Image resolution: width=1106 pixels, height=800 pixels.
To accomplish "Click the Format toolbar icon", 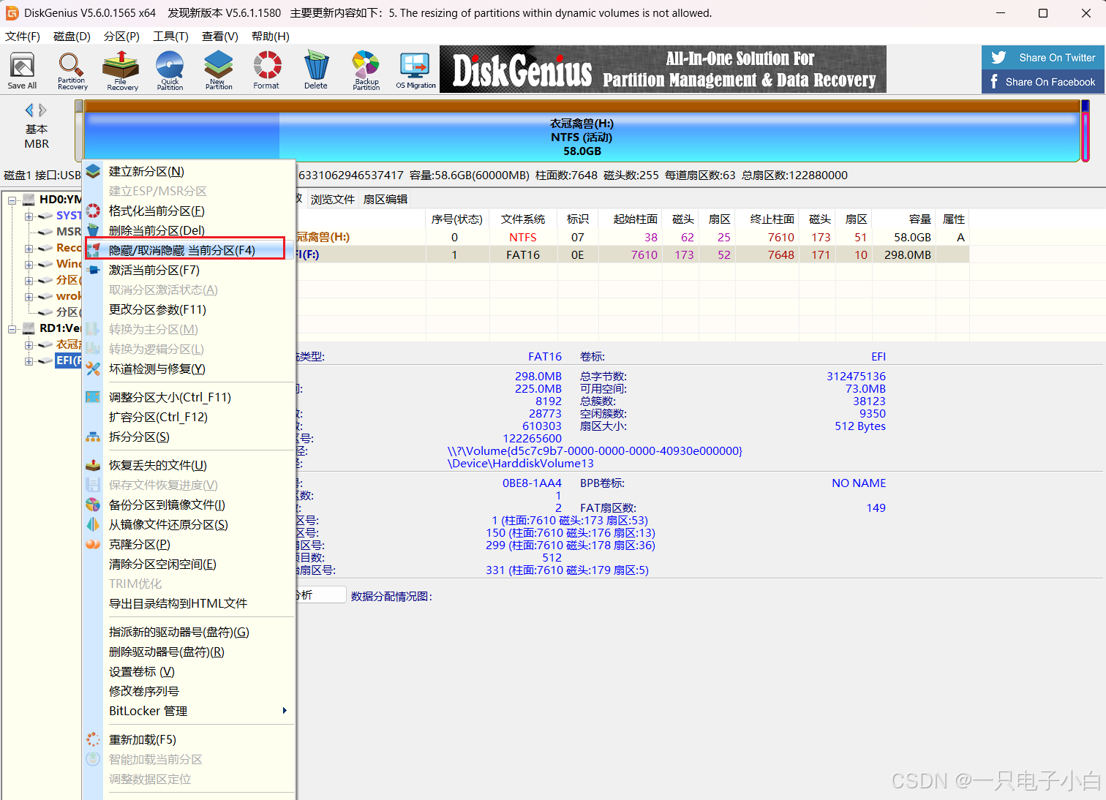I will tap(266, 71).
